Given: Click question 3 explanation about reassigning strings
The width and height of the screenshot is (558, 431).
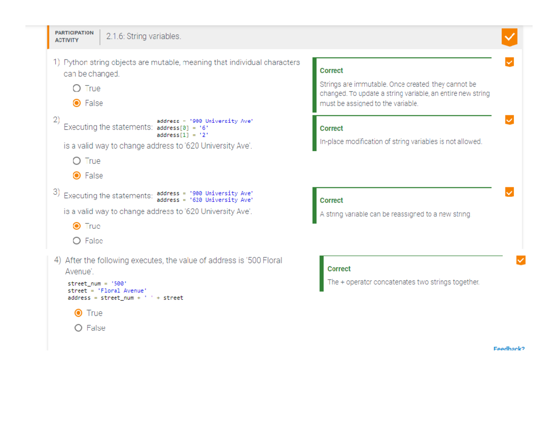Looking at the screenshot, I should (395, 214).
